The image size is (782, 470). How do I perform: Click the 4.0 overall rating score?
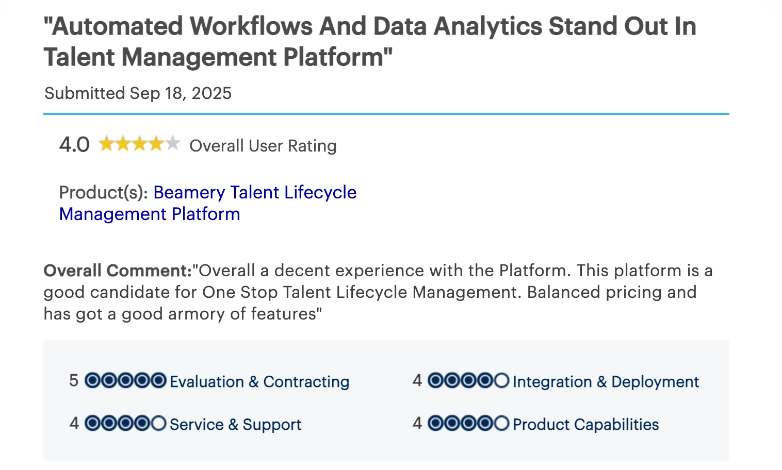tap(74, 145)
